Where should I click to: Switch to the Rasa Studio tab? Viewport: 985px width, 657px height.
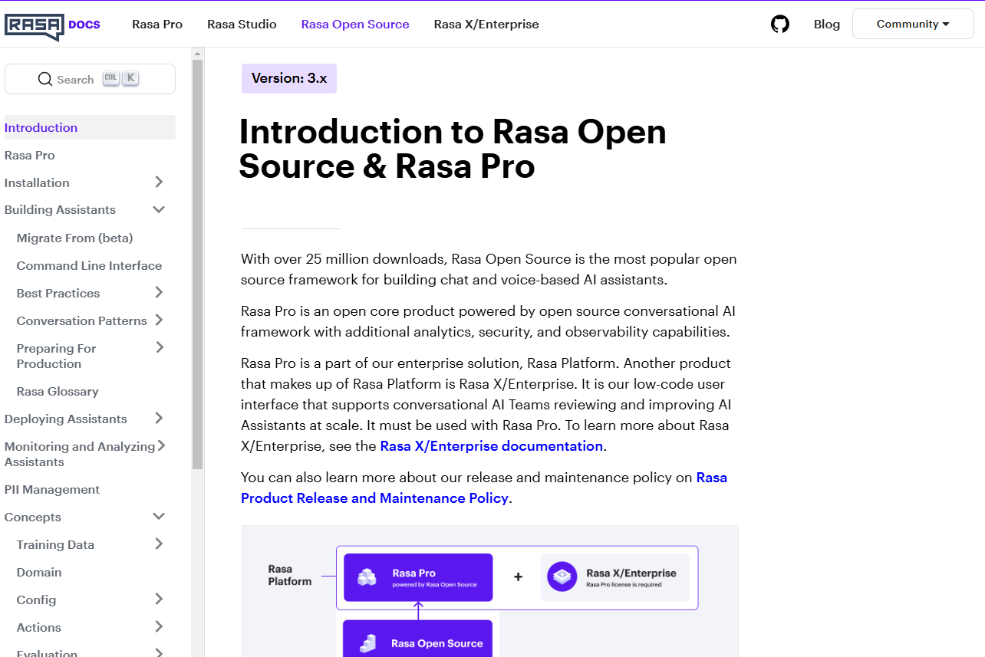(x=242, y=25)
